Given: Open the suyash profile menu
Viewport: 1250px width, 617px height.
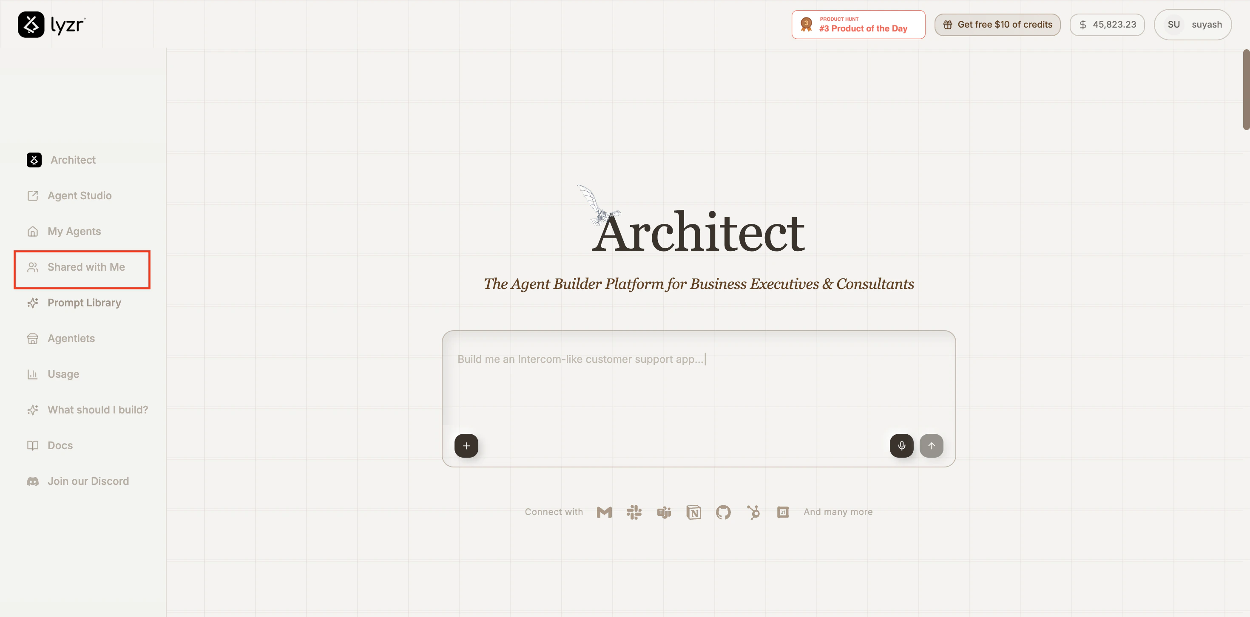Looking at the screenshot, I should 1192,24.
